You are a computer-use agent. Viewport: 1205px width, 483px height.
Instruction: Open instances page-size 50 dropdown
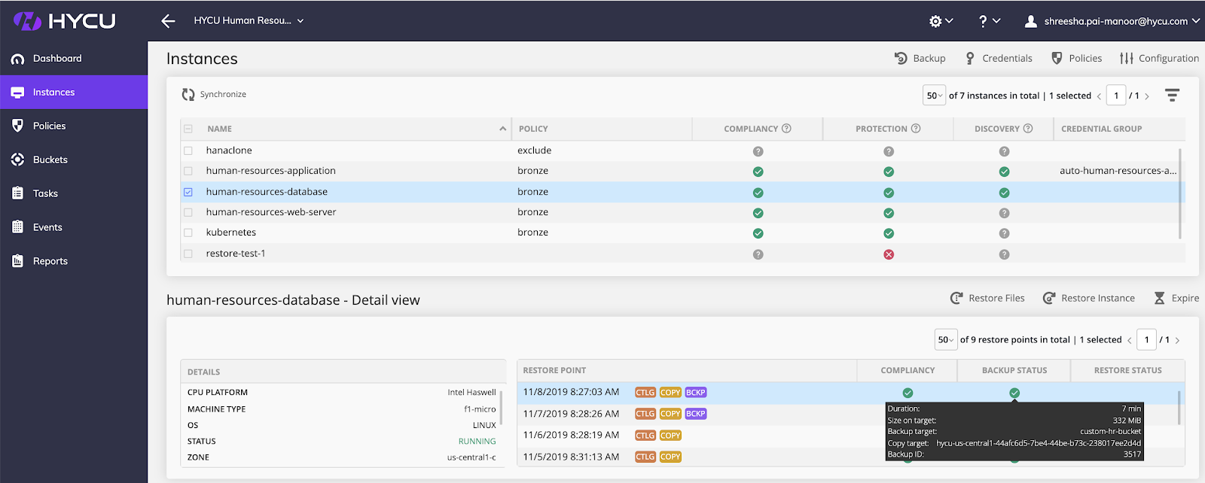(x=934, y=96)
